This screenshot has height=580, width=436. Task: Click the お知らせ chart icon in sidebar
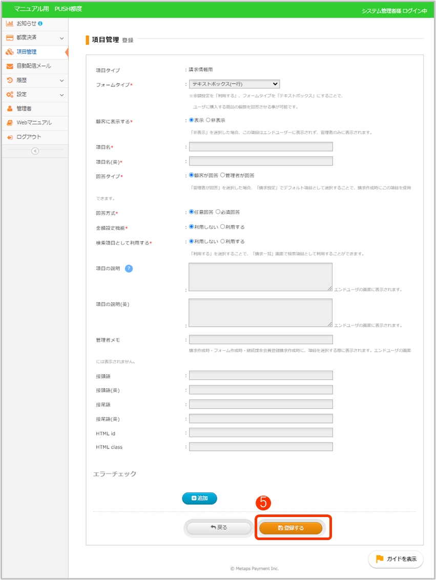(10, 24)
